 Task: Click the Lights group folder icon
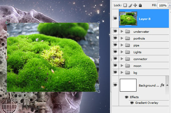pos(127,52)
